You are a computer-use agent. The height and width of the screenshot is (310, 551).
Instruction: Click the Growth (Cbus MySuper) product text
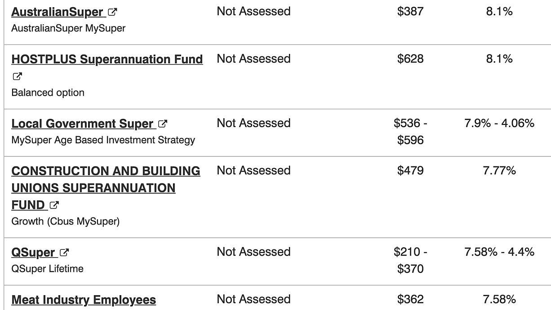click(x=65, y=222)
